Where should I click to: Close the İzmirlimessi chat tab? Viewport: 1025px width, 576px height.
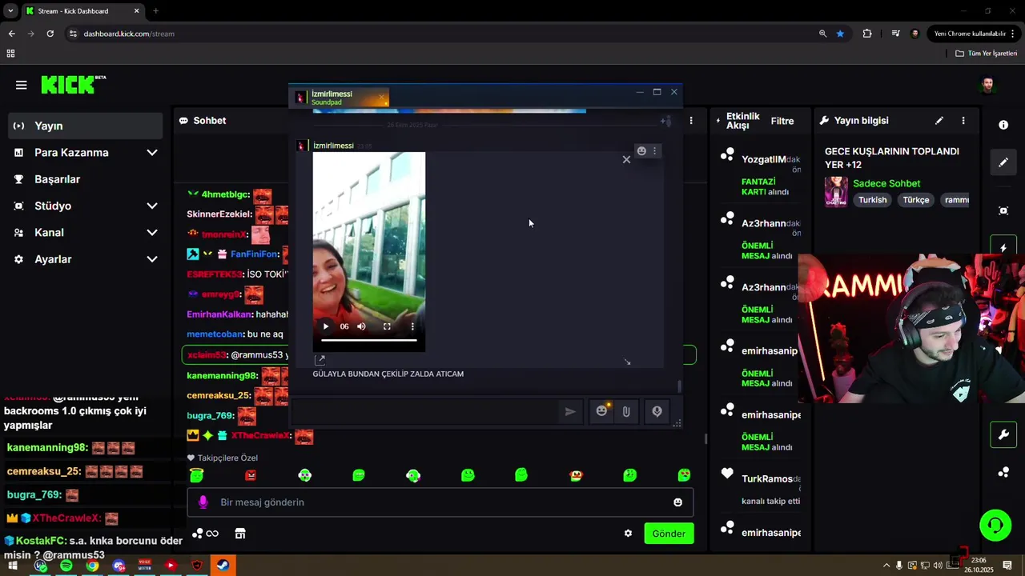(x=382, y=98)
